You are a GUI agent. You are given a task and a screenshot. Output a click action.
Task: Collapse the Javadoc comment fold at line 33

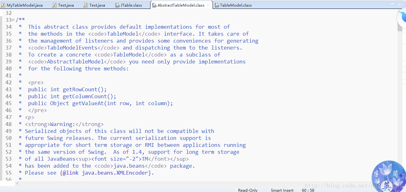[x=13, y=20]
